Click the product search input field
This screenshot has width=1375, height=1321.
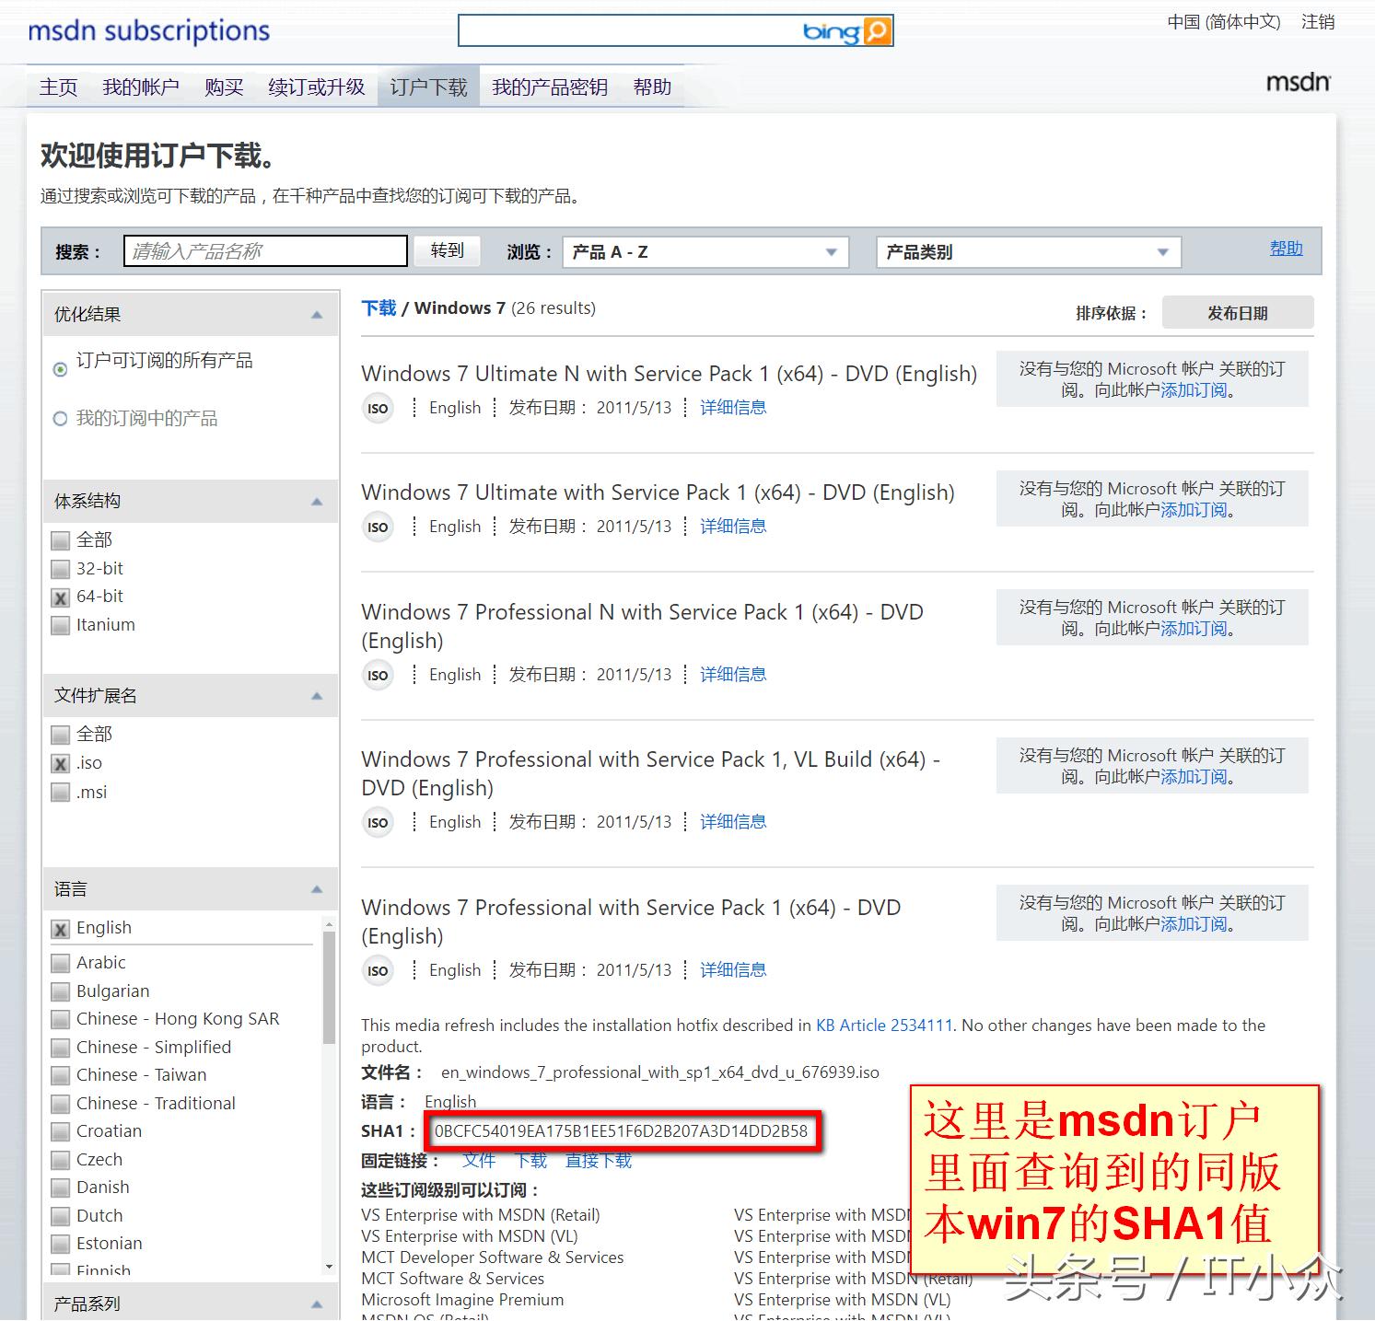point(265,249)
